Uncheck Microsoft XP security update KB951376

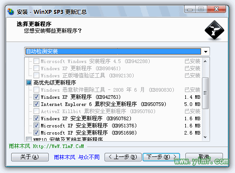click(x=36, y=126)
